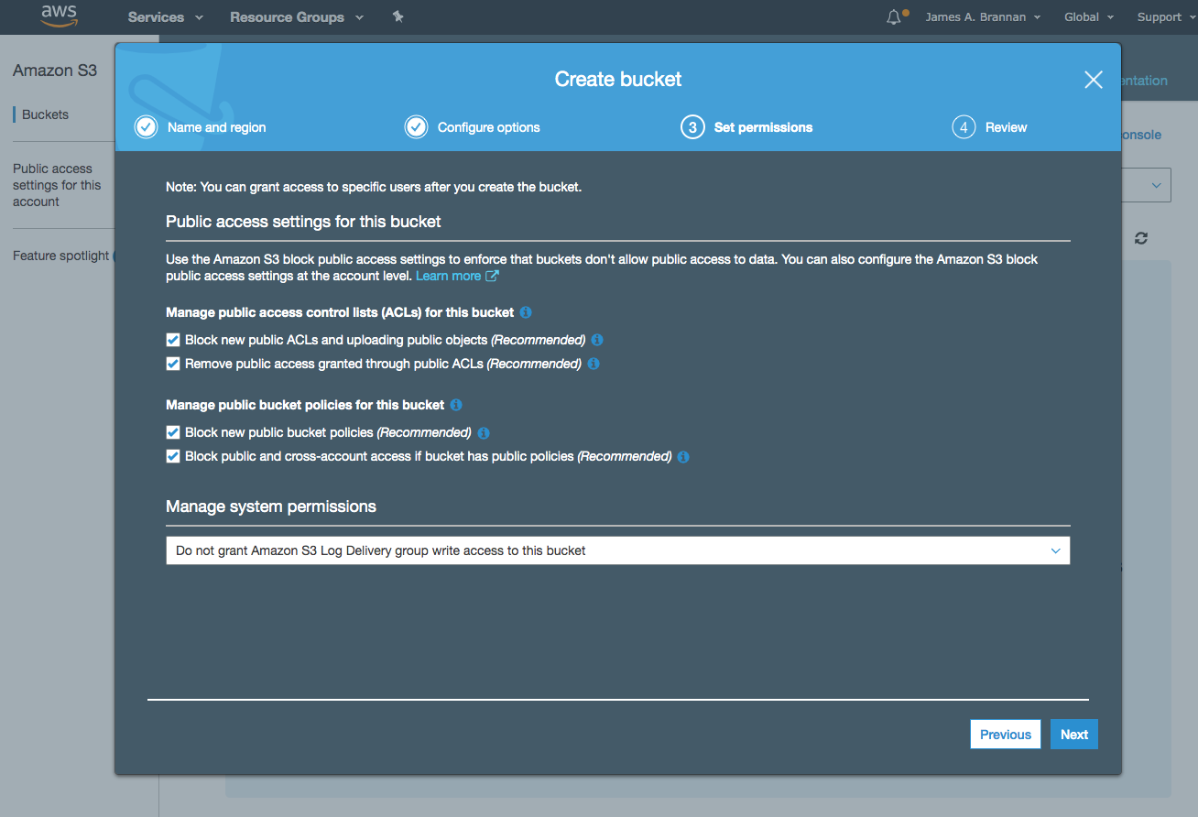Click info icon next to Block new public ACLs
Image resolution: width=1198 pixels, height=817 pixels.
coord(597,340)
